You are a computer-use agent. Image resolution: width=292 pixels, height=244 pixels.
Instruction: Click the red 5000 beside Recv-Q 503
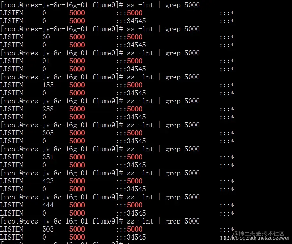[77, 229]
